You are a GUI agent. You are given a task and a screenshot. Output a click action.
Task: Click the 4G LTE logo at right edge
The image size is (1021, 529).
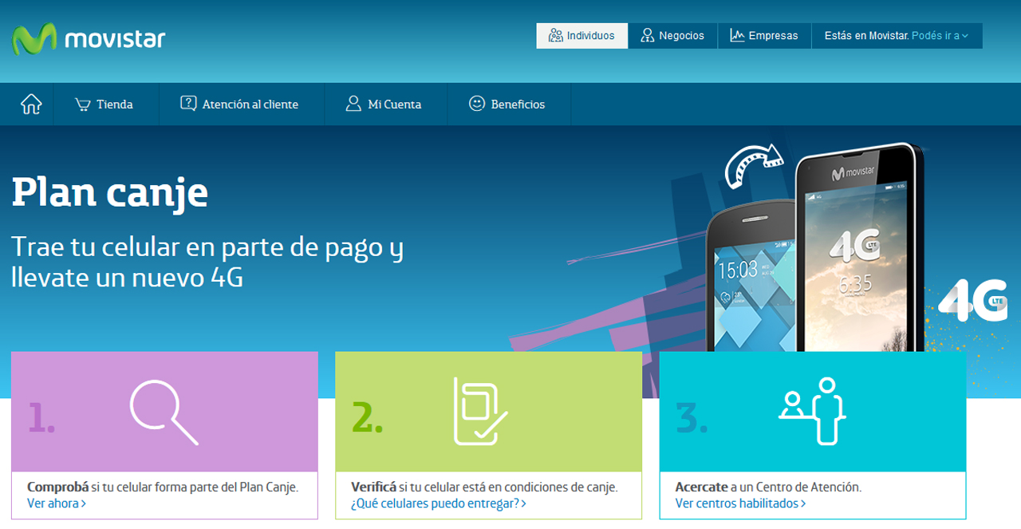pyautogui.click(x=972, y=300)
